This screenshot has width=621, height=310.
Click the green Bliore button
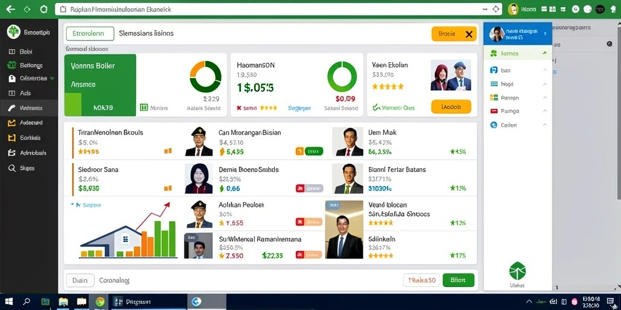click(458, 280)
